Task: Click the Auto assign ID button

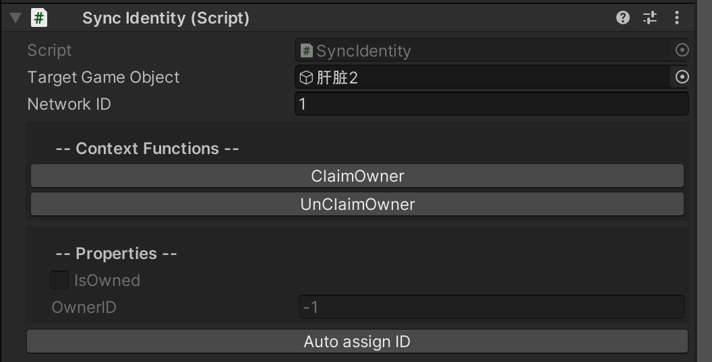Action: click(x=357, y=341)
